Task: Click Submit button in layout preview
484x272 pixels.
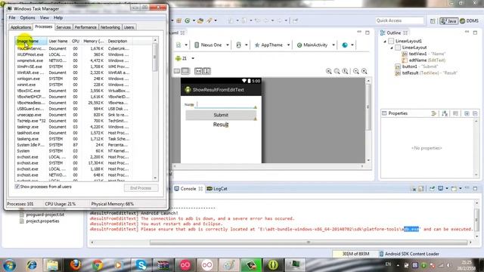Action: (221, 115)
